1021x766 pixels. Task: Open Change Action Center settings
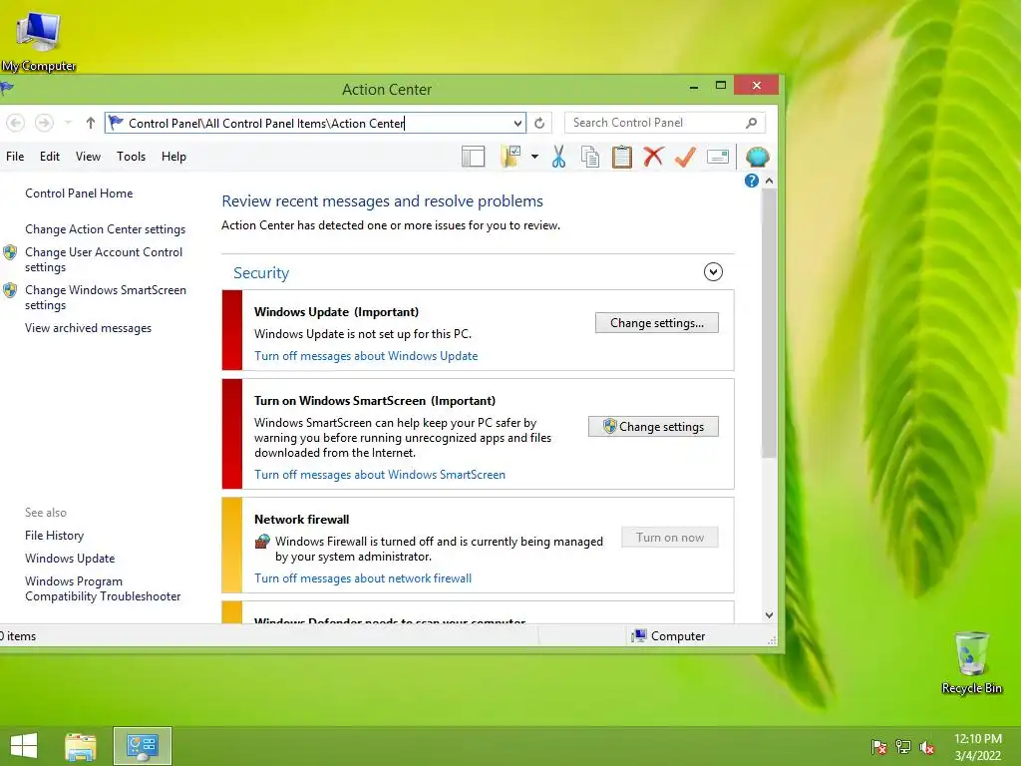tap(105, 229)
